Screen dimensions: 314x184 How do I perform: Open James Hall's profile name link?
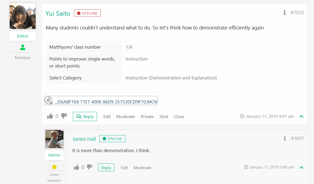84,139
